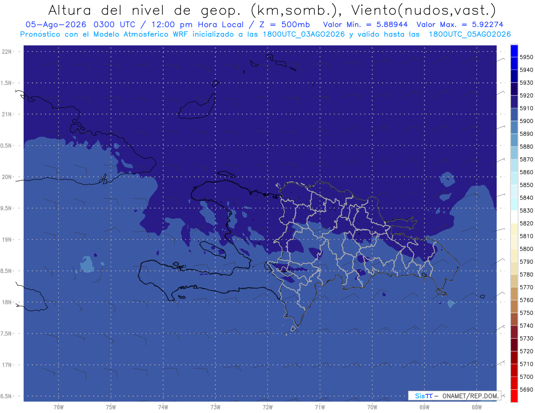Click the 72W longitude axis label
This screenshot has height=413, width=535.
coord(267,407)
